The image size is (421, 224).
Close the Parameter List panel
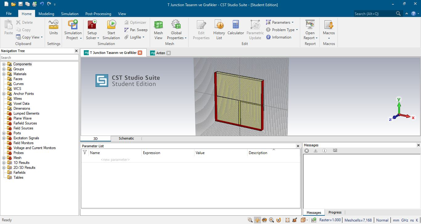tap(298, 146)
